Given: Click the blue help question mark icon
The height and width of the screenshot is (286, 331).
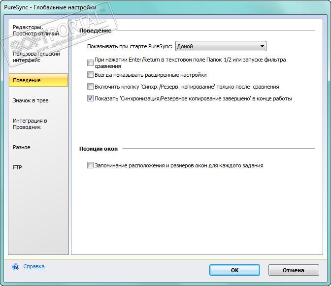Looking at the screenshot, I should coord(16,267).
